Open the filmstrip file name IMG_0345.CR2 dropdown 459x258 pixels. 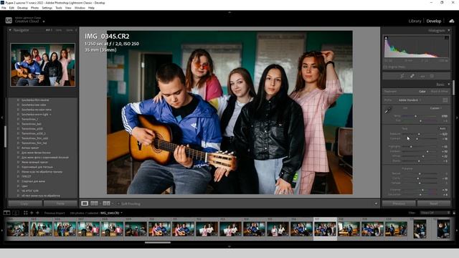tap(111, 213)
